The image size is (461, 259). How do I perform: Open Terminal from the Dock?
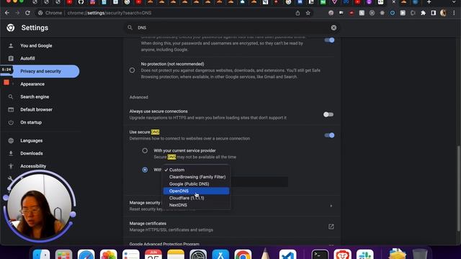pos(320,254)
